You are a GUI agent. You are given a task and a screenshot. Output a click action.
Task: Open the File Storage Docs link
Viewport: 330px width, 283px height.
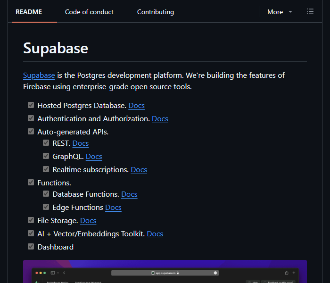(88, 221)
